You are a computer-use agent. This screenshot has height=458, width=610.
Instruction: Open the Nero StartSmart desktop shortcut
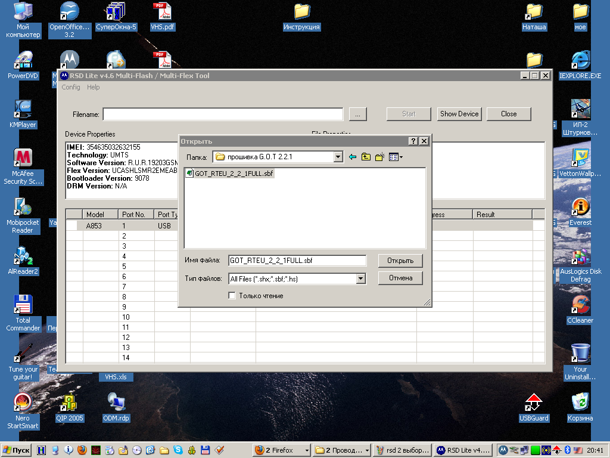pyautogui.click(x=23, y=411)
